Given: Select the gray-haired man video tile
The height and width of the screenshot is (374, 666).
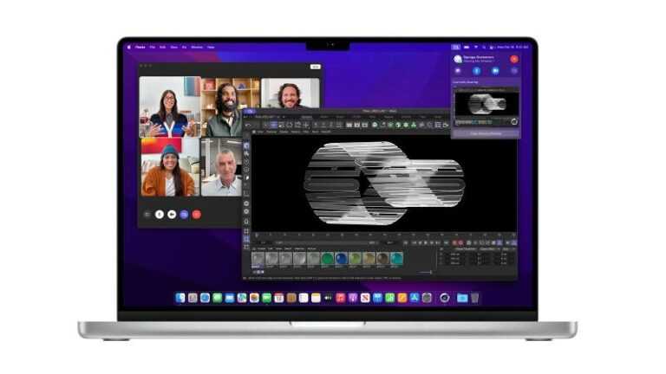Looking at the screenshot, I should [221, 167].
